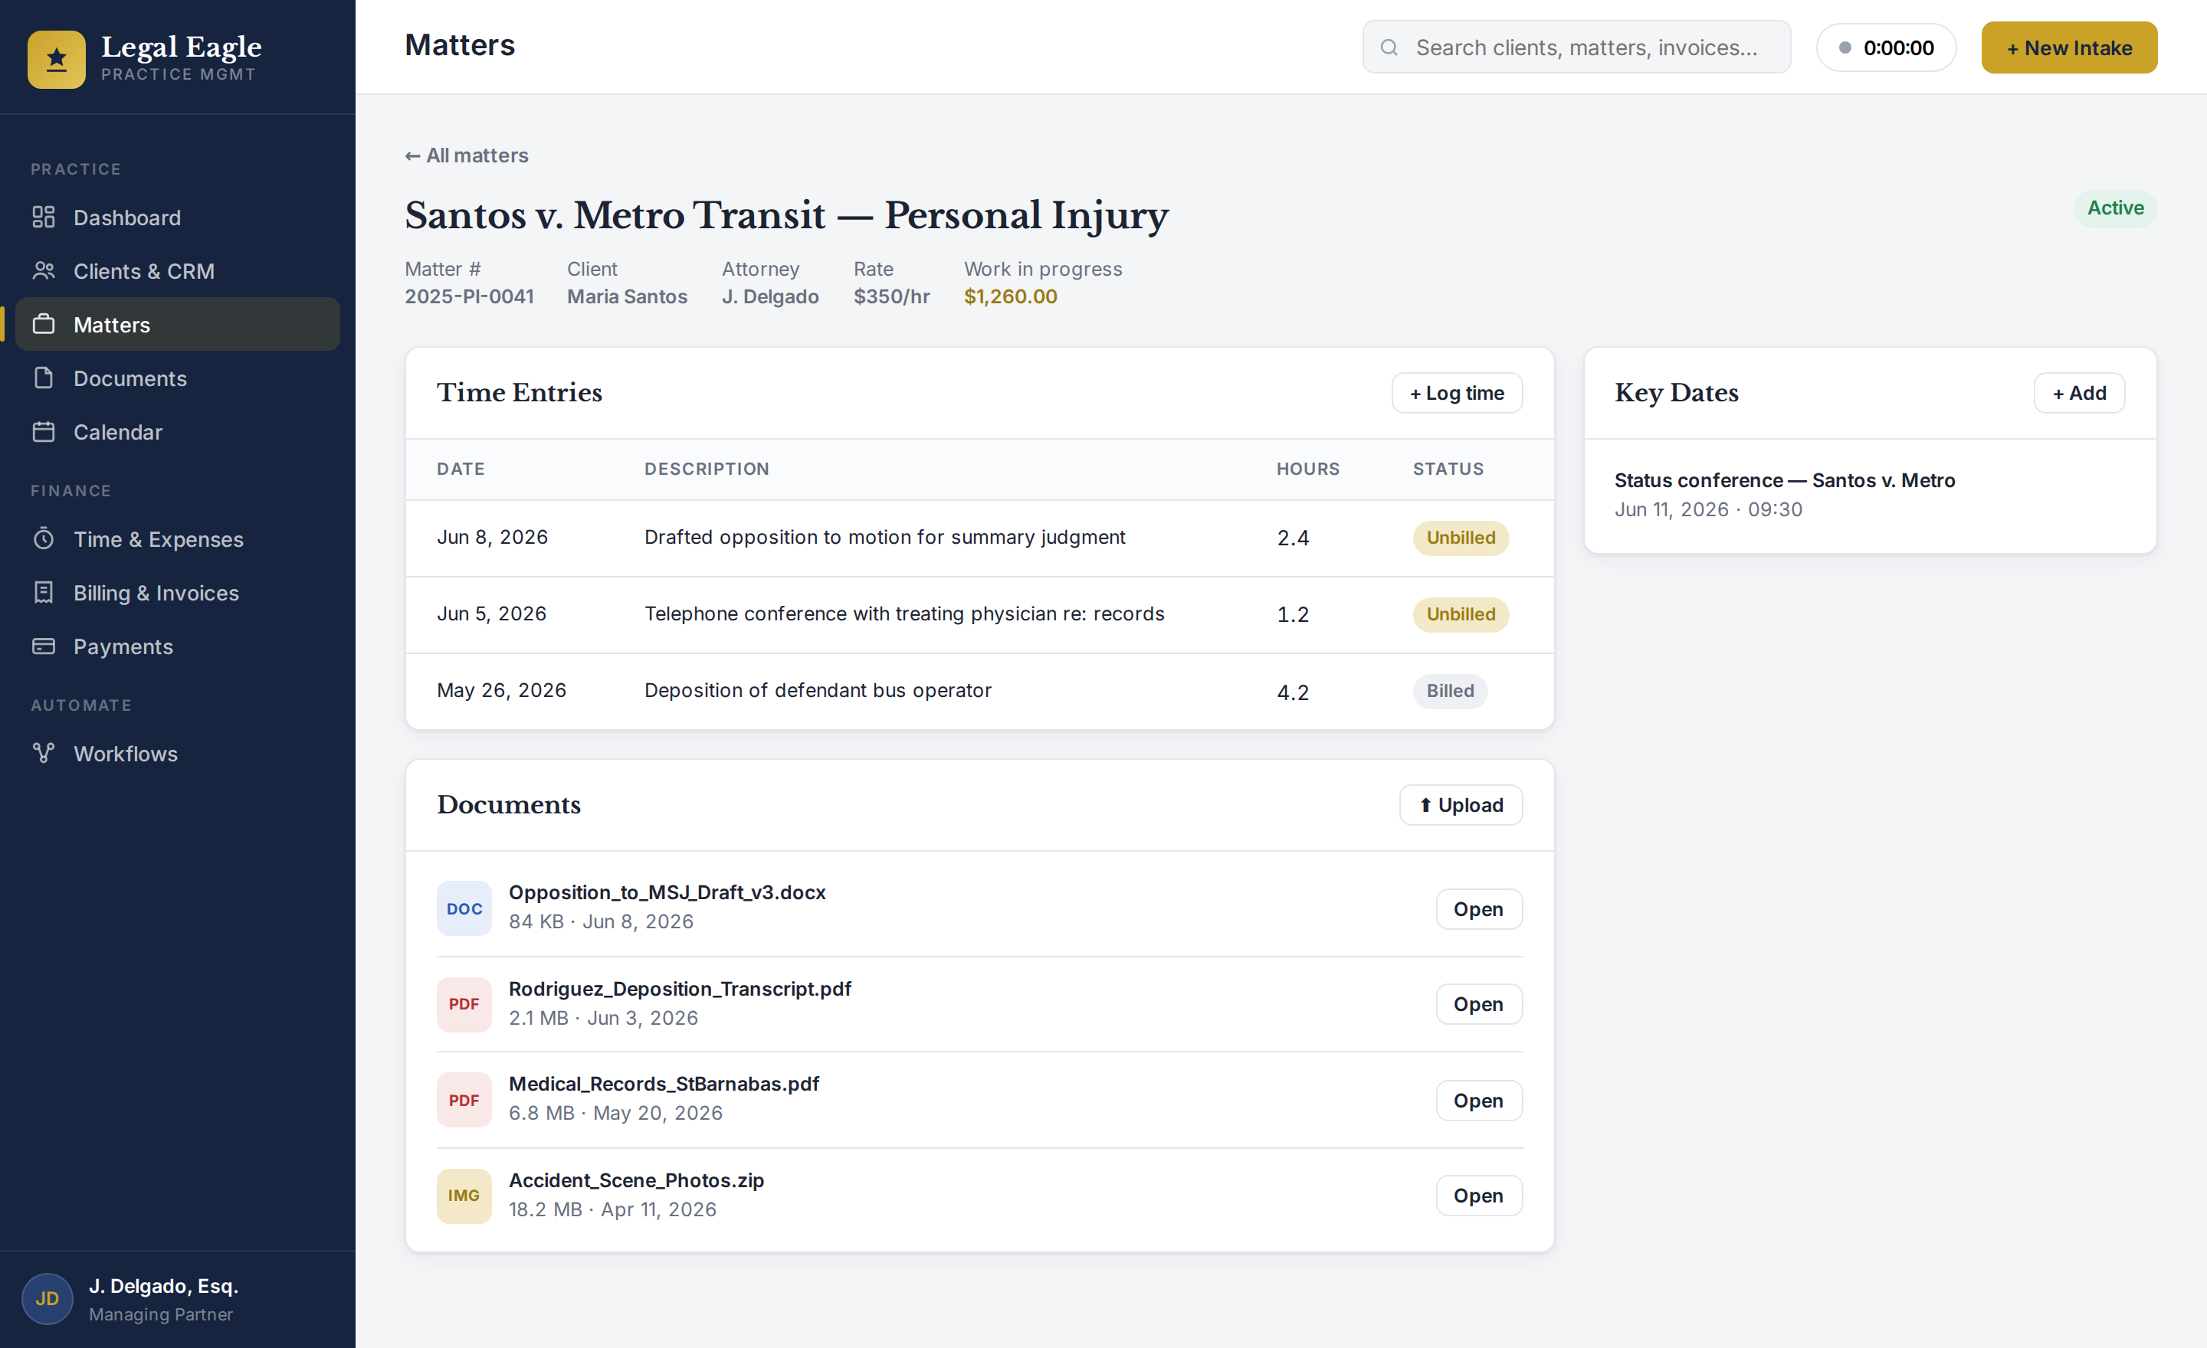Click the Date column header
This screenshot has width=2207, height=1348.
461,469
